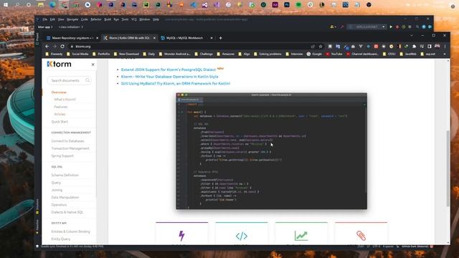Open Spring Support sidebar link
The width and height of the screenshot is (459, 258).
(62, 156)
